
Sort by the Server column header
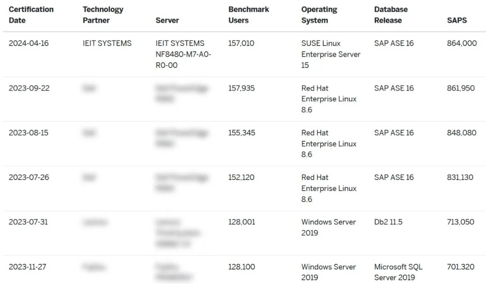167,20
